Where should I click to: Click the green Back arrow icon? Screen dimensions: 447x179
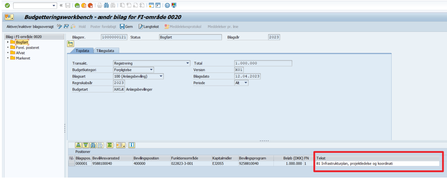pyautogui.click(x=77, y=5)
